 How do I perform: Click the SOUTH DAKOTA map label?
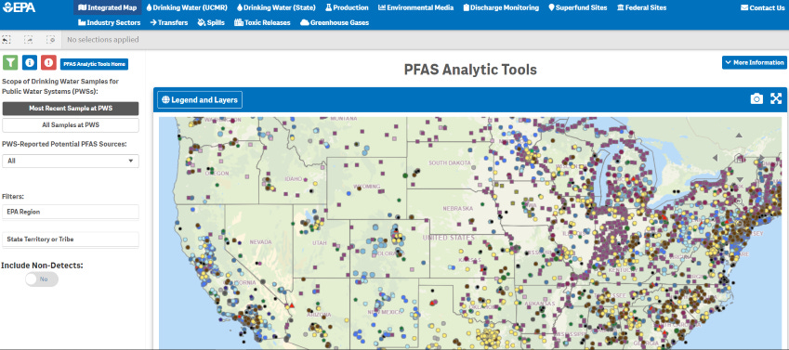pyautogui.click(x=450, y=163)
